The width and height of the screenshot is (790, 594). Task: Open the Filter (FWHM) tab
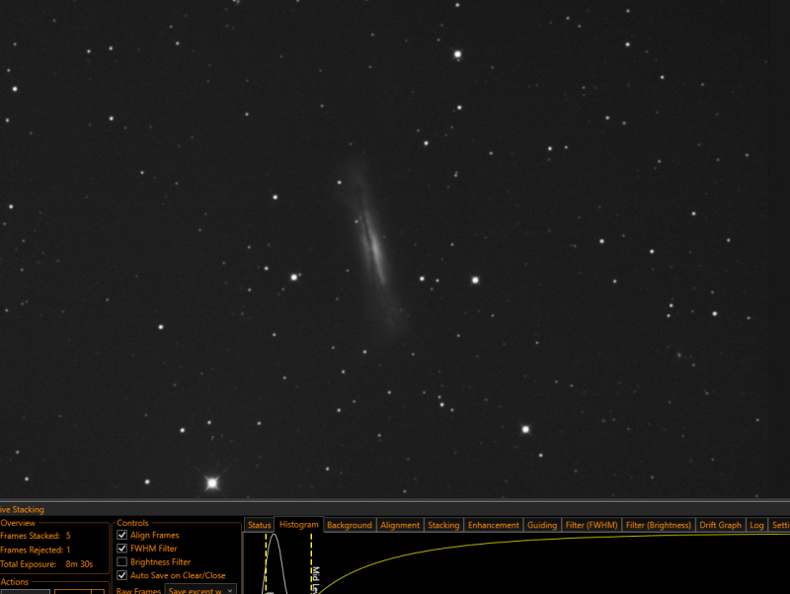pyautogui.click(x=591, y=525)
